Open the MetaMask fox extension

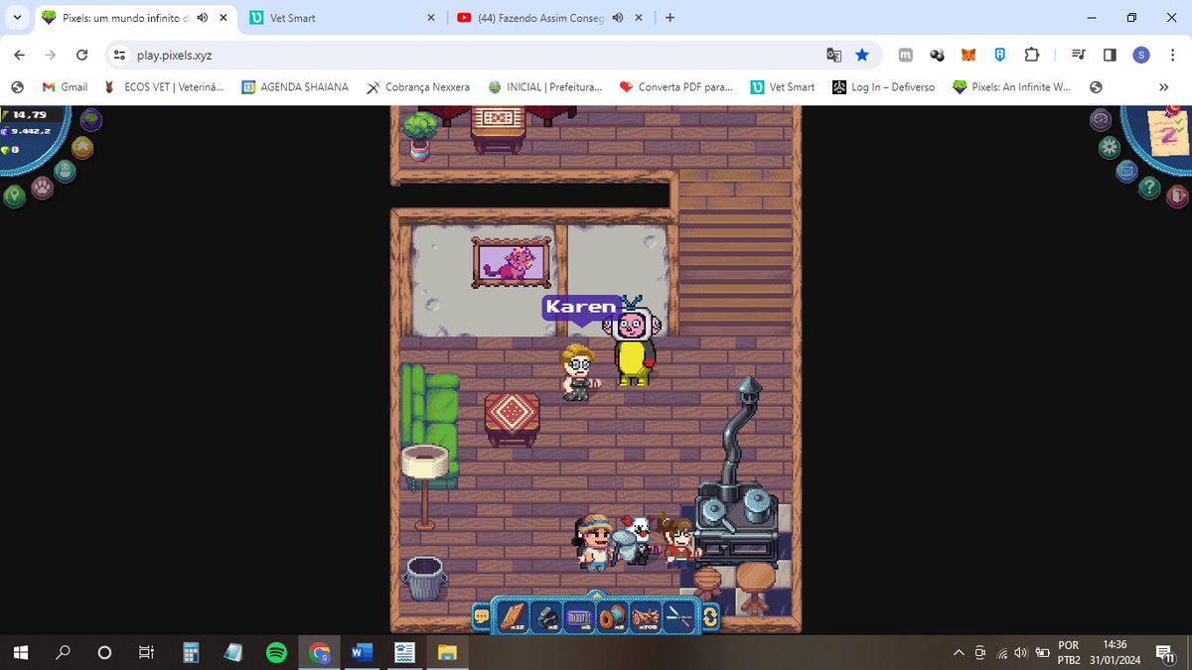968,55
